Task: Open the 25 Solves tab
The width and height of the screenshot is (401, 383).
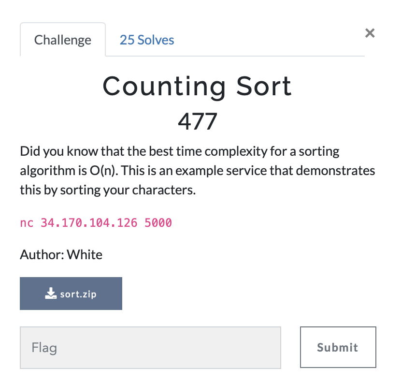Action: pos(147,40)
